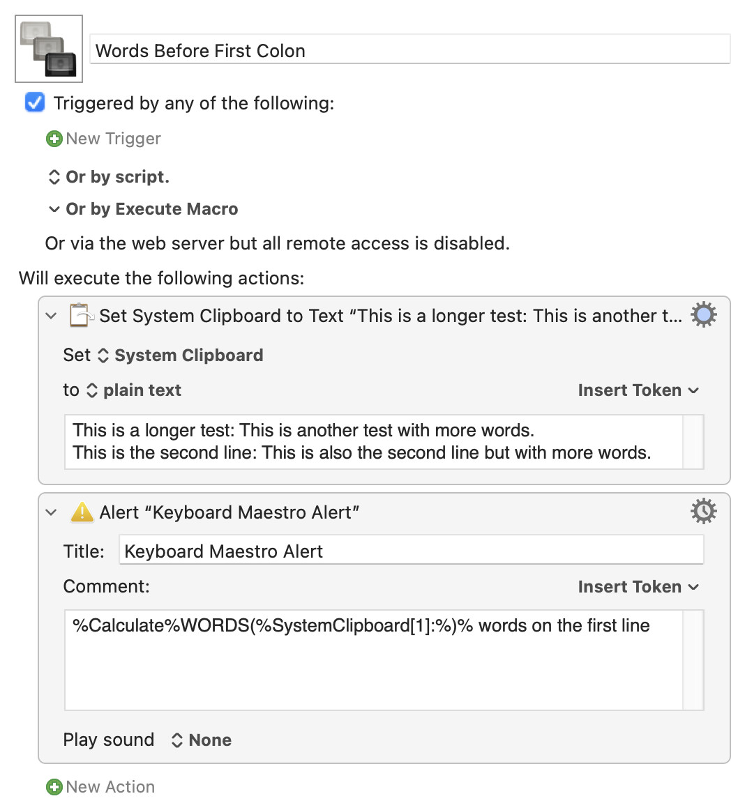Screen dimensions: 745x810
Task: Click the warning triangle icon on the Alert action
Action: pos(82,512)
